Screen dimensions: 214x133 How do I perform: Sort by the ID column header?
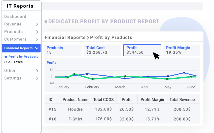(x=50, y=100)
